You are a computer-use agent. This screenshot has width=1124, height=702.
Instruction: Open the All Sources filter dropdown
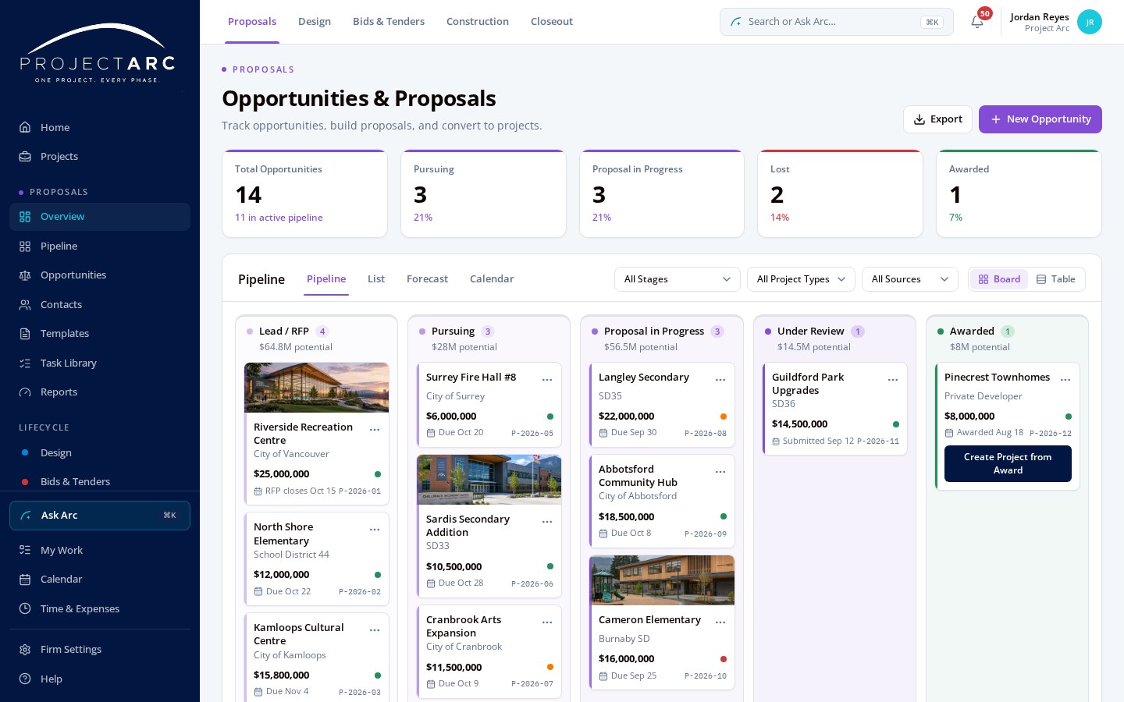click(x=910, y=279)
